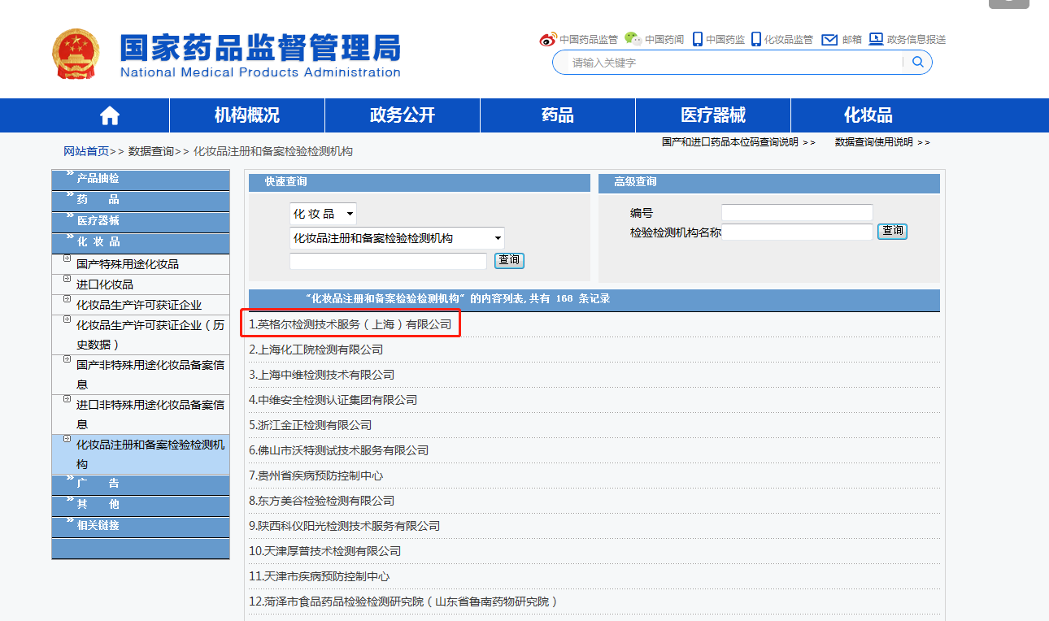Image resolution: width=1049 pixels, height=621 pixels.
Task: Open the 邮箱 mail envelope icon
Action: pos(829,38)
